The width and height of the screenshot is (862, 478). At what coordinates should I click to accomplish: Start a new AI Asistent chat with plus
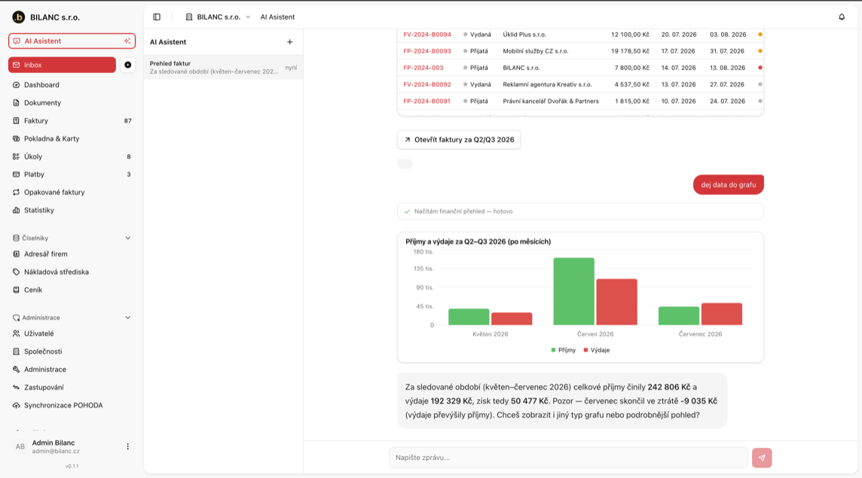(x=289, y=41)
